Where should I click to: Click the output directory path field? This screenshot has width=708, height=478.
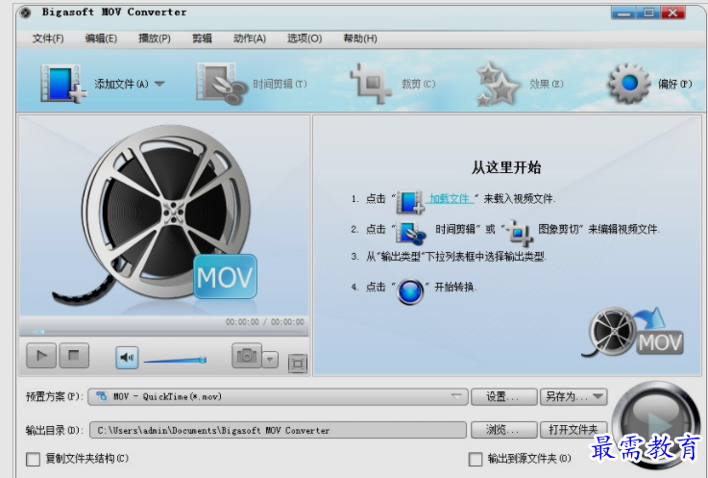pos(278,430)
